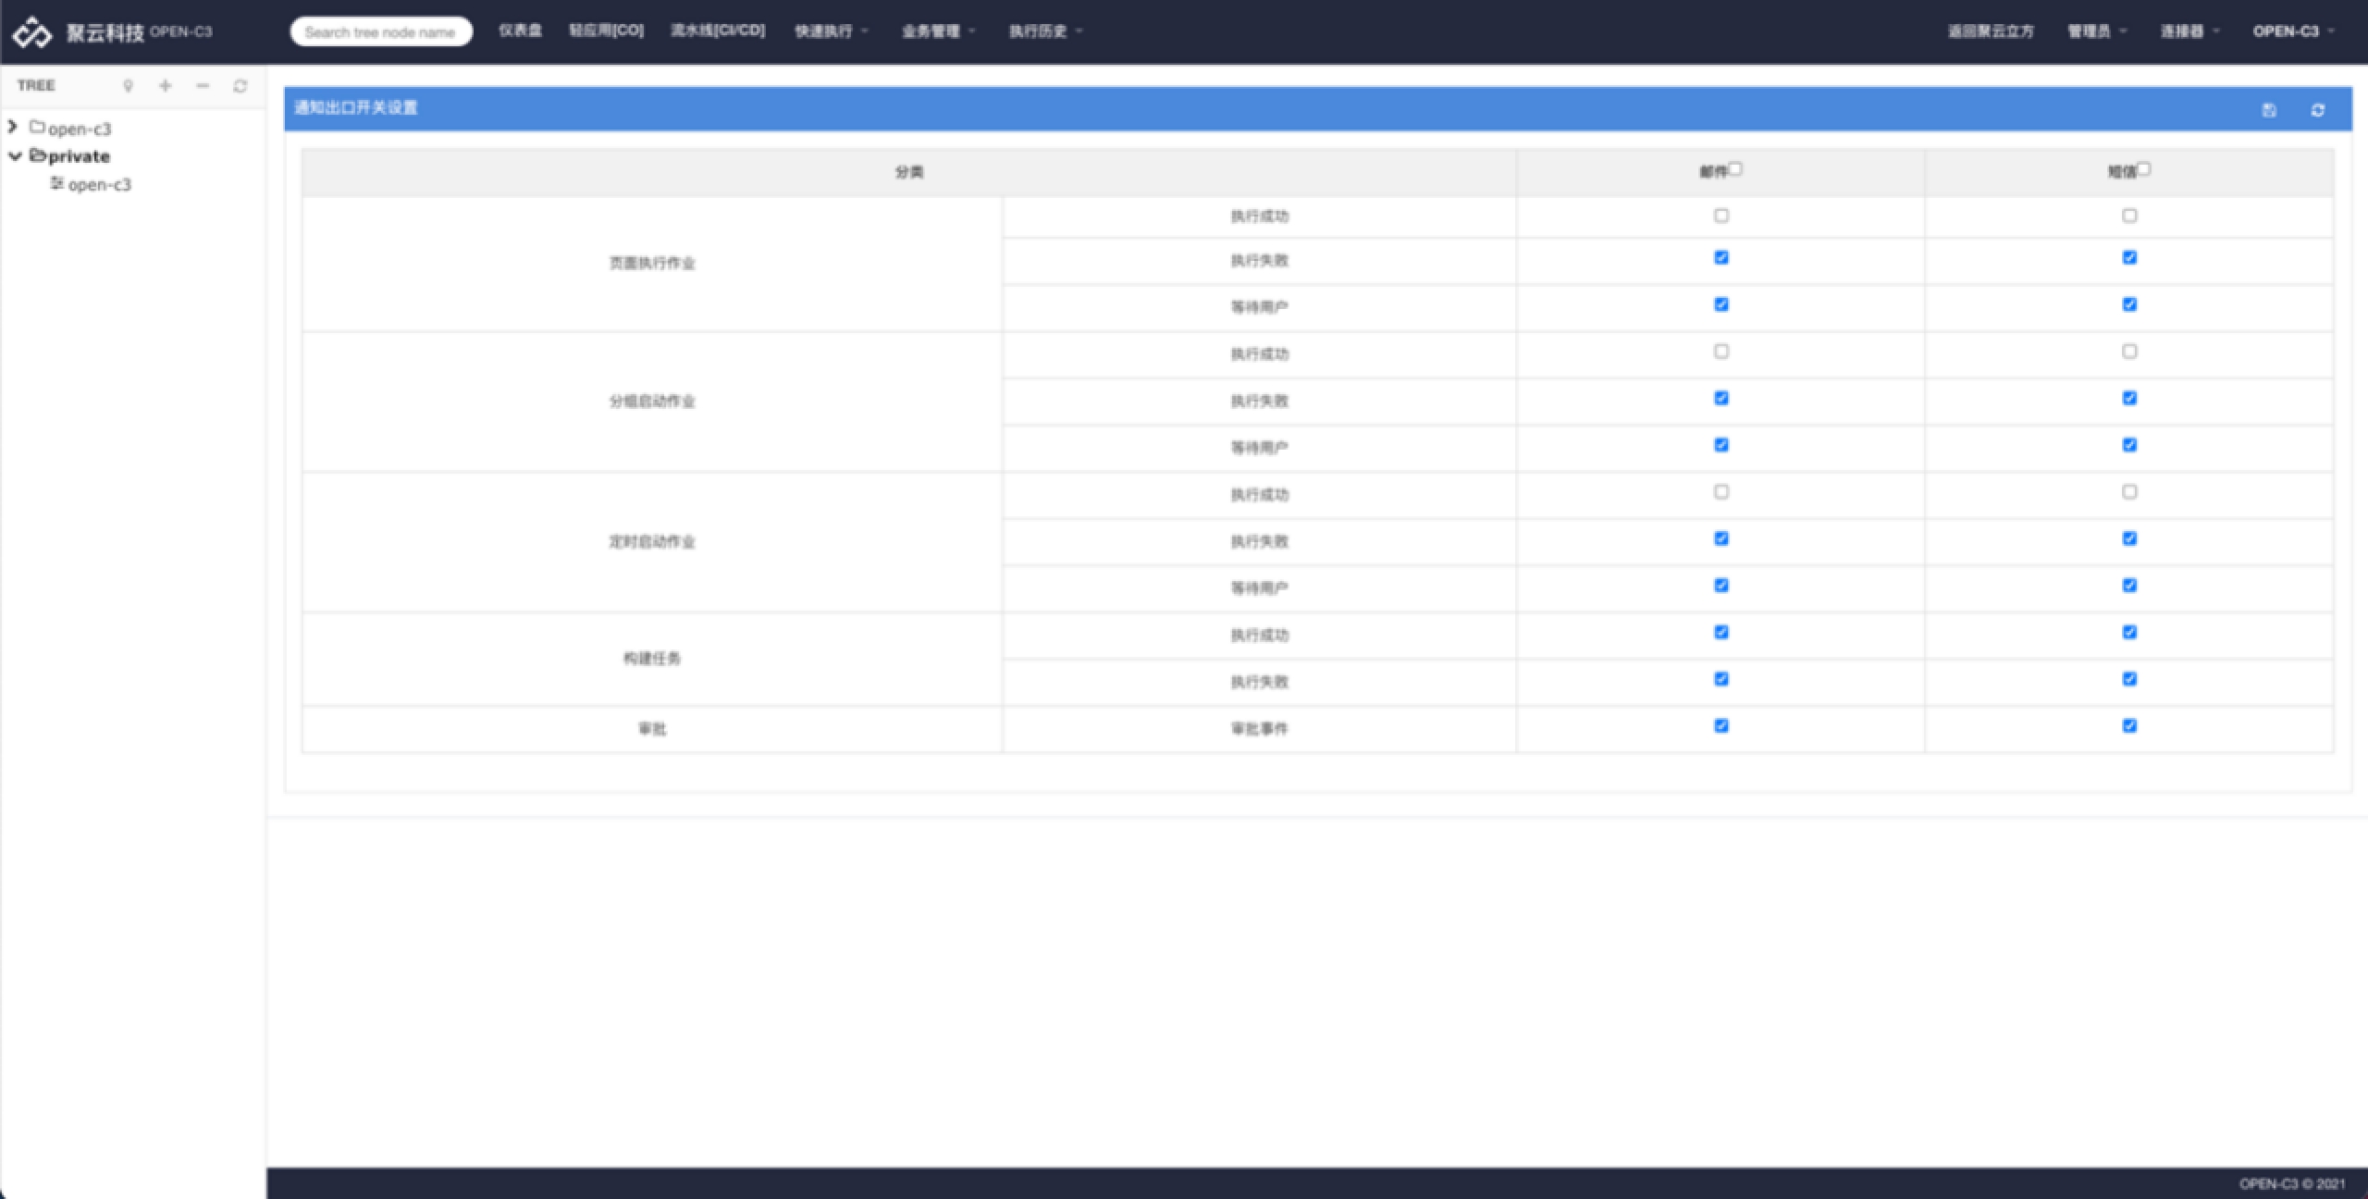2368x1199 pixels.
Task: Click the locate pin icon in TREE header
Action: [x=129, y=86]
